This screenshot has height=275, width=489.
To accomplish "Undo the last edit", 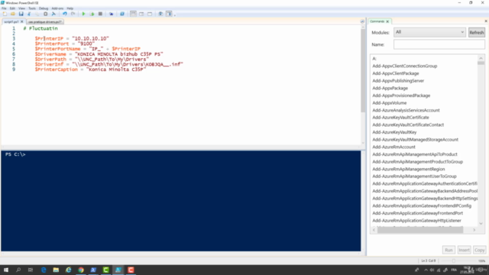I will pos(64,14).
